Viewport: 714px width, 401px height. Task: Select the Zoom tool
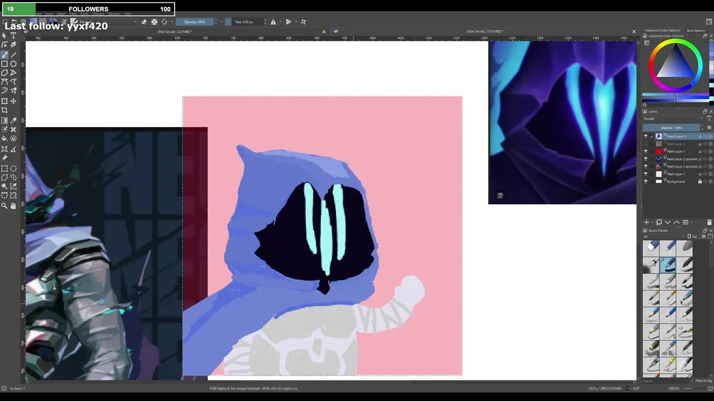[4, 206]
